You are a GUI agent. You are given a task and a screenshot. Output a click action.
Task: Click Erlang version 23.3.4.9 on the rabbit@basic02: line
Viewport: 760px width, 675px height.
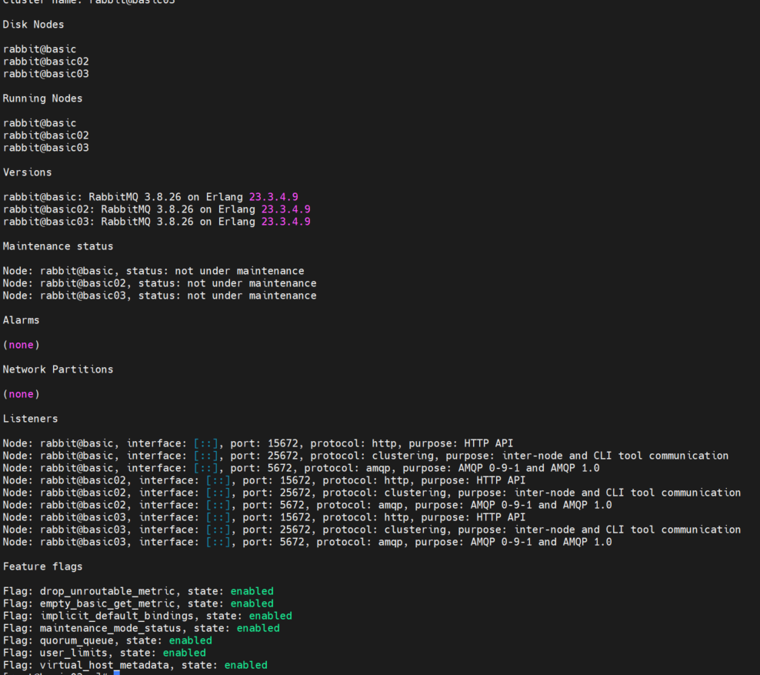[286, 209]
